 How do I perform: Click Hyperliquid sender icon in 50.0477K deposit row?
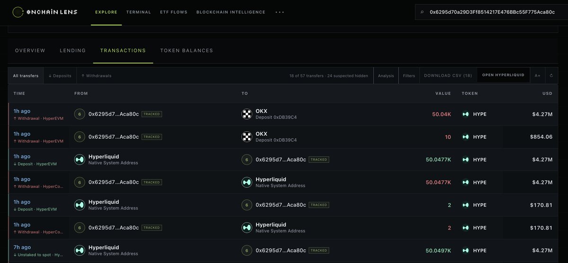80,159
